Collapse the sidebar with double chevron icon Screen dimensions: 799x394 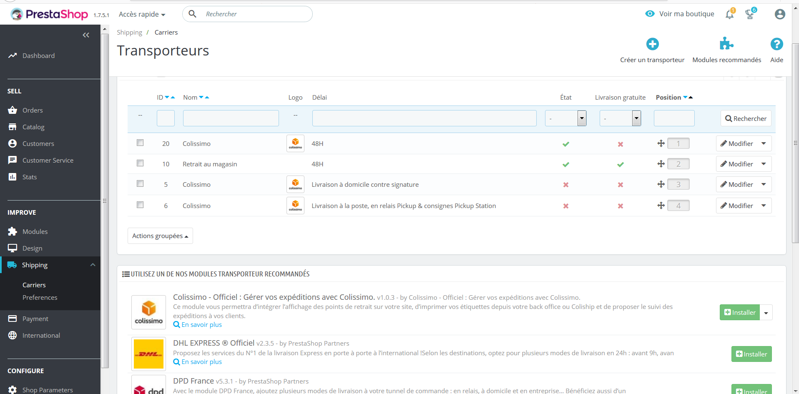(x=86, y=35)
